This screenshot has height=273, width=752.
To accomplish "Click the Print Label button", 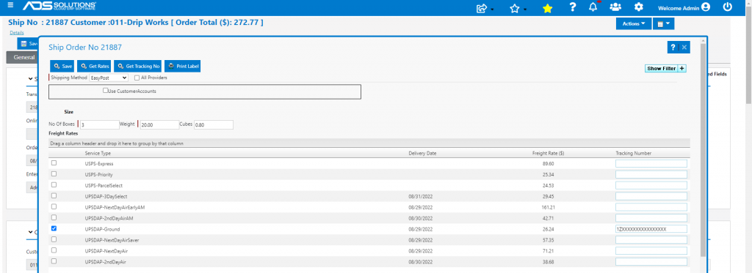I will [182, 66].
